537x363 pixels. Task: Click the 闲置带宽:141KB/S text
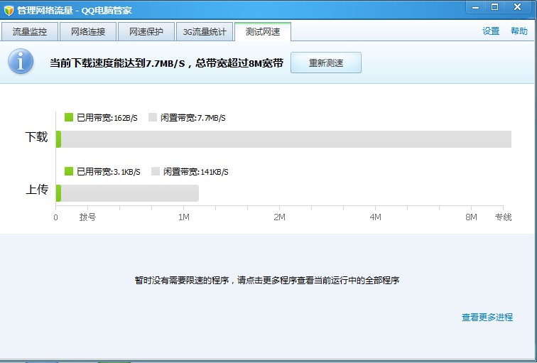[x=195, y=172]
